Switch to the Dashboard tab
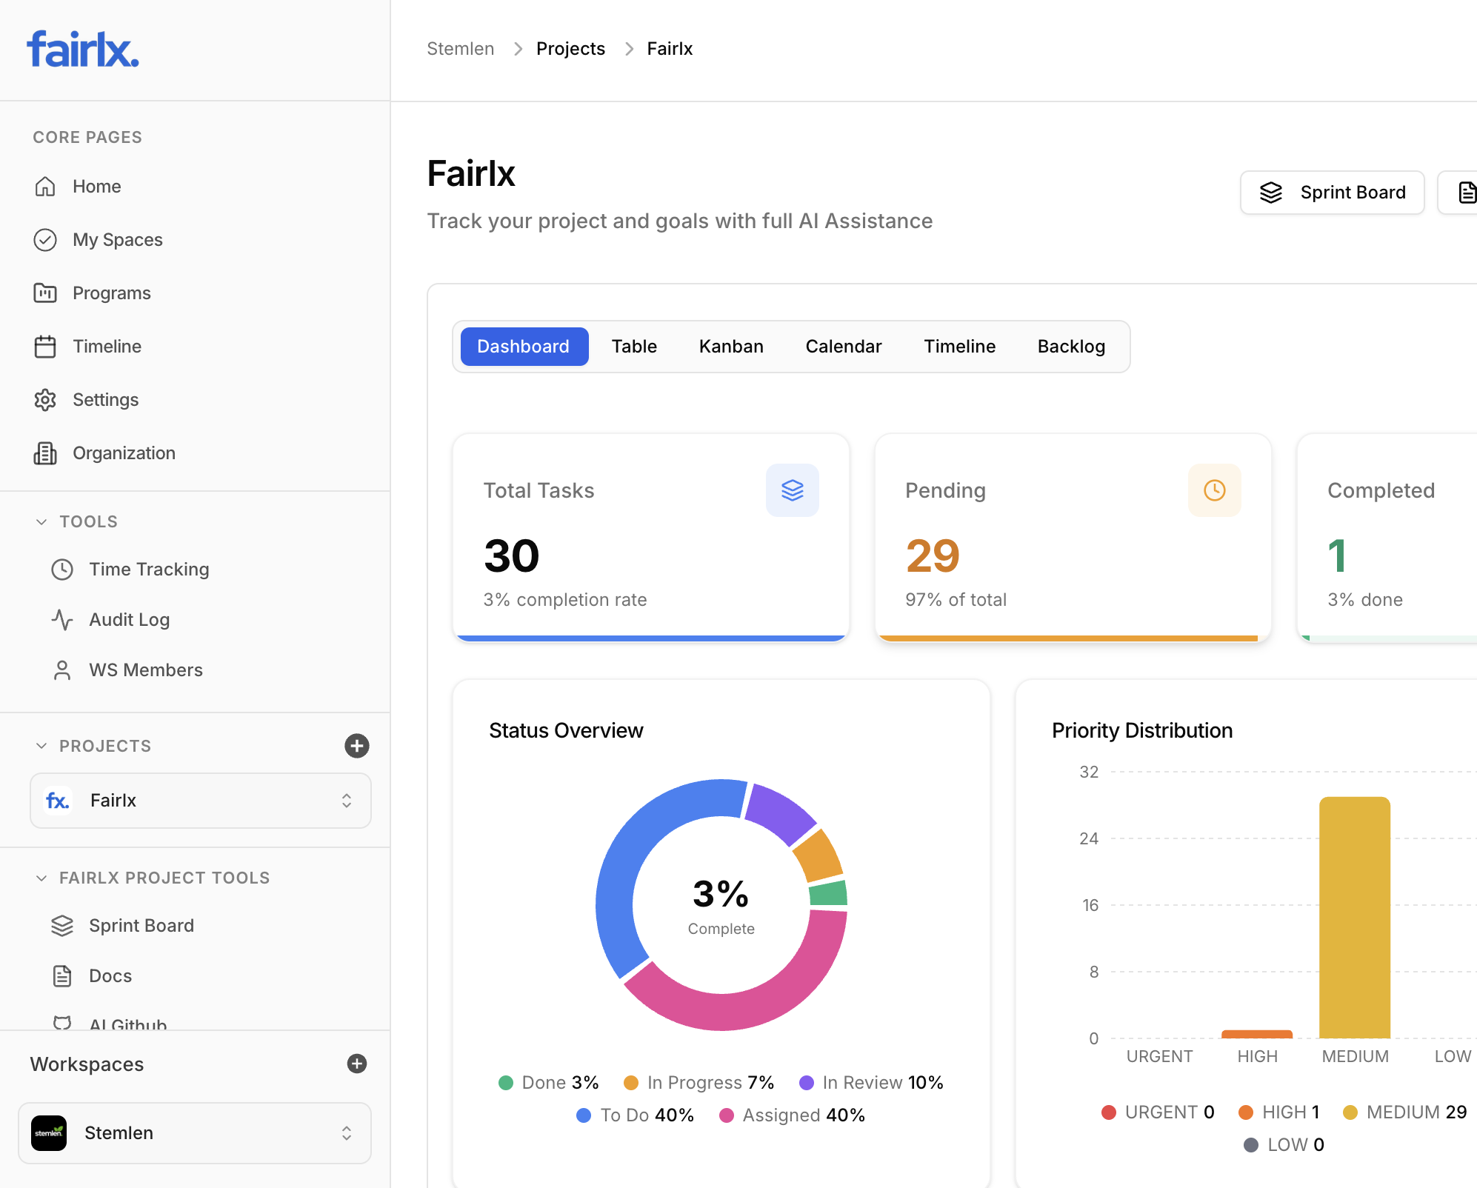Image resolution: width=1477 pixels, height=1188 pixels. coord(524,347)
